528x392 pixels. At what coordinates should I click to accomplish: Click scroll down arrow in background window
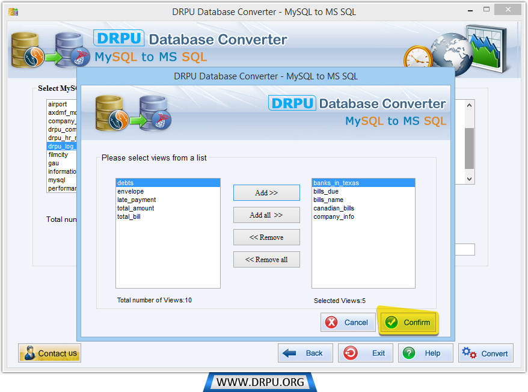pyautogui.click(x=470, y=179)
